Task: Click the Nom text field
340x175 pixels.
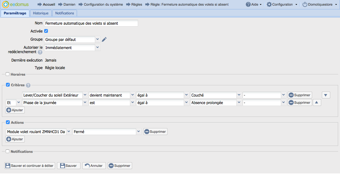Action: pyautogui.click(x=91, y=23)
